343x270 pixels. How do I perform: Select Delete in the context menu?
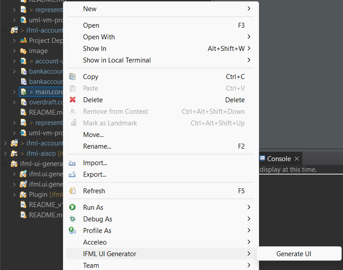pyautogui.click(x=161, y=100)
